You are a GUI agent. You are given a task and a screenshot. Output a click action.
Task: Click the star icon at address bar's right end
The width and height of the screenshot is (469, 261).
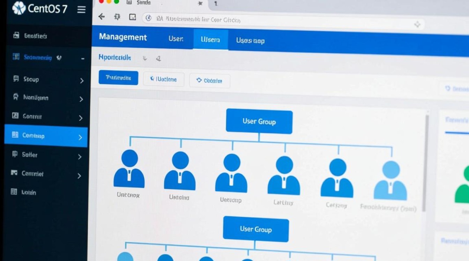tap(417, 24)
